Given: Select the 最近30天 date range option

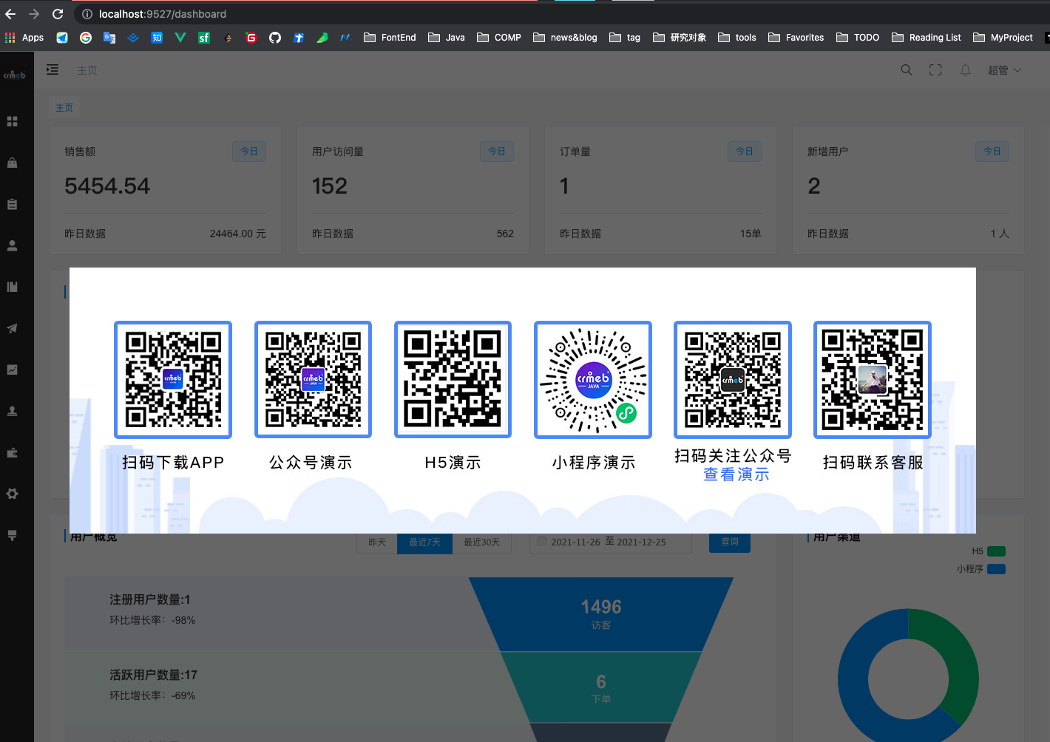Looking at the screenshot, I should tap(481, 542).
